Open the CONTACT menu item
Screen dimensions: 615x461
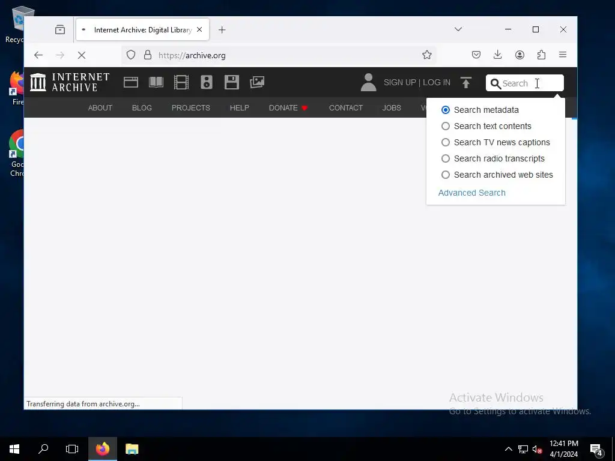tap(346, 108)
